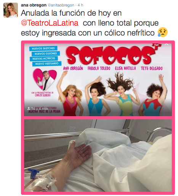Click the 'AGATHA RUIZ DE LA PRADA' credit

(x=44, y=112)
